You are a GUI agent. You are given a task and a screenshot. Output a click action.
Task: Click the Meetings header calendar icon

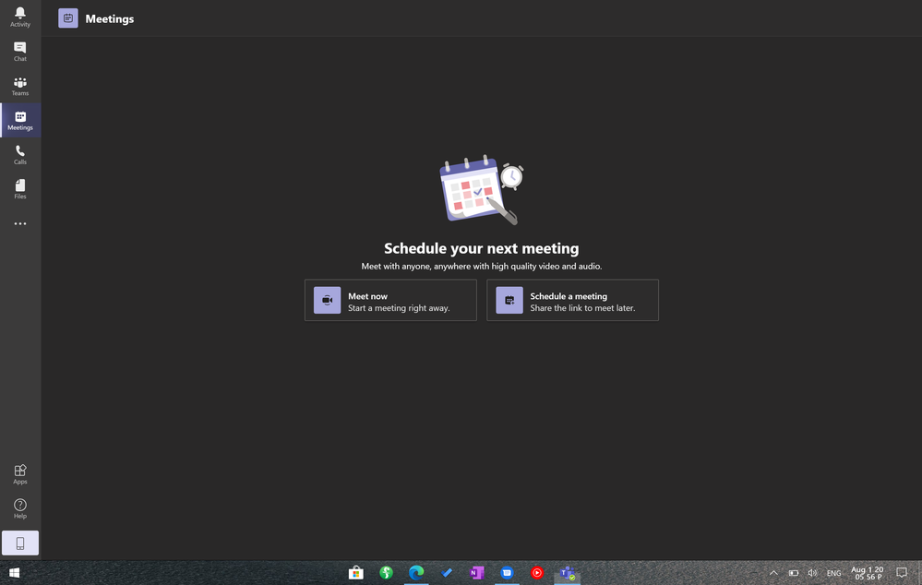pos(68,18)
